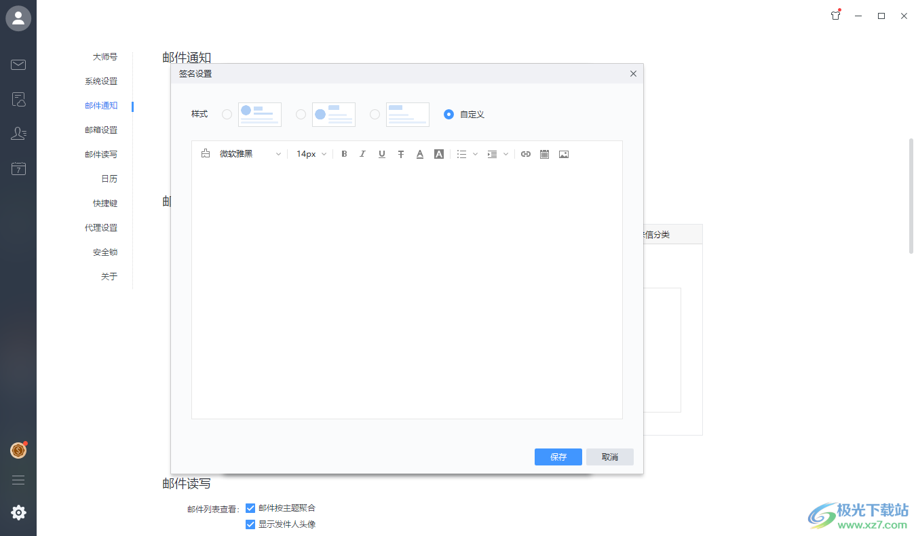The image size is (916, 536).
Task: Click inside the signature text editing area
Action: [407, 292]
